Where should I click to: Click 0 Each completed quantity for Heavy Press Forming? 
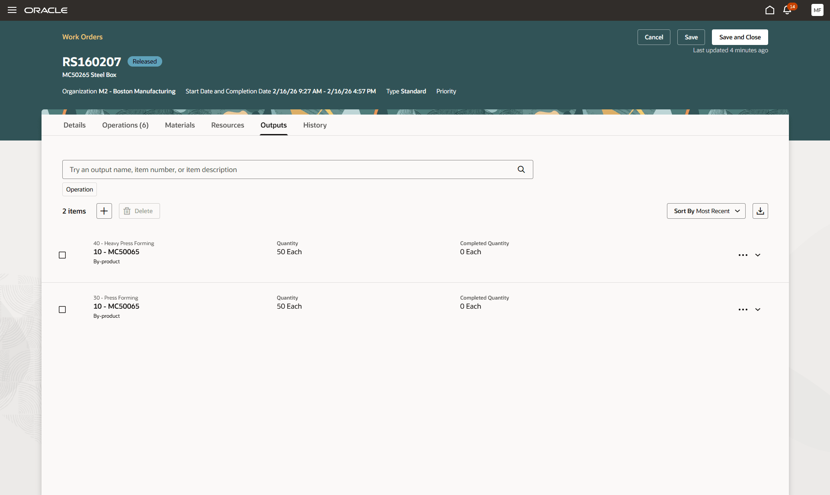(x=471, y=252)
